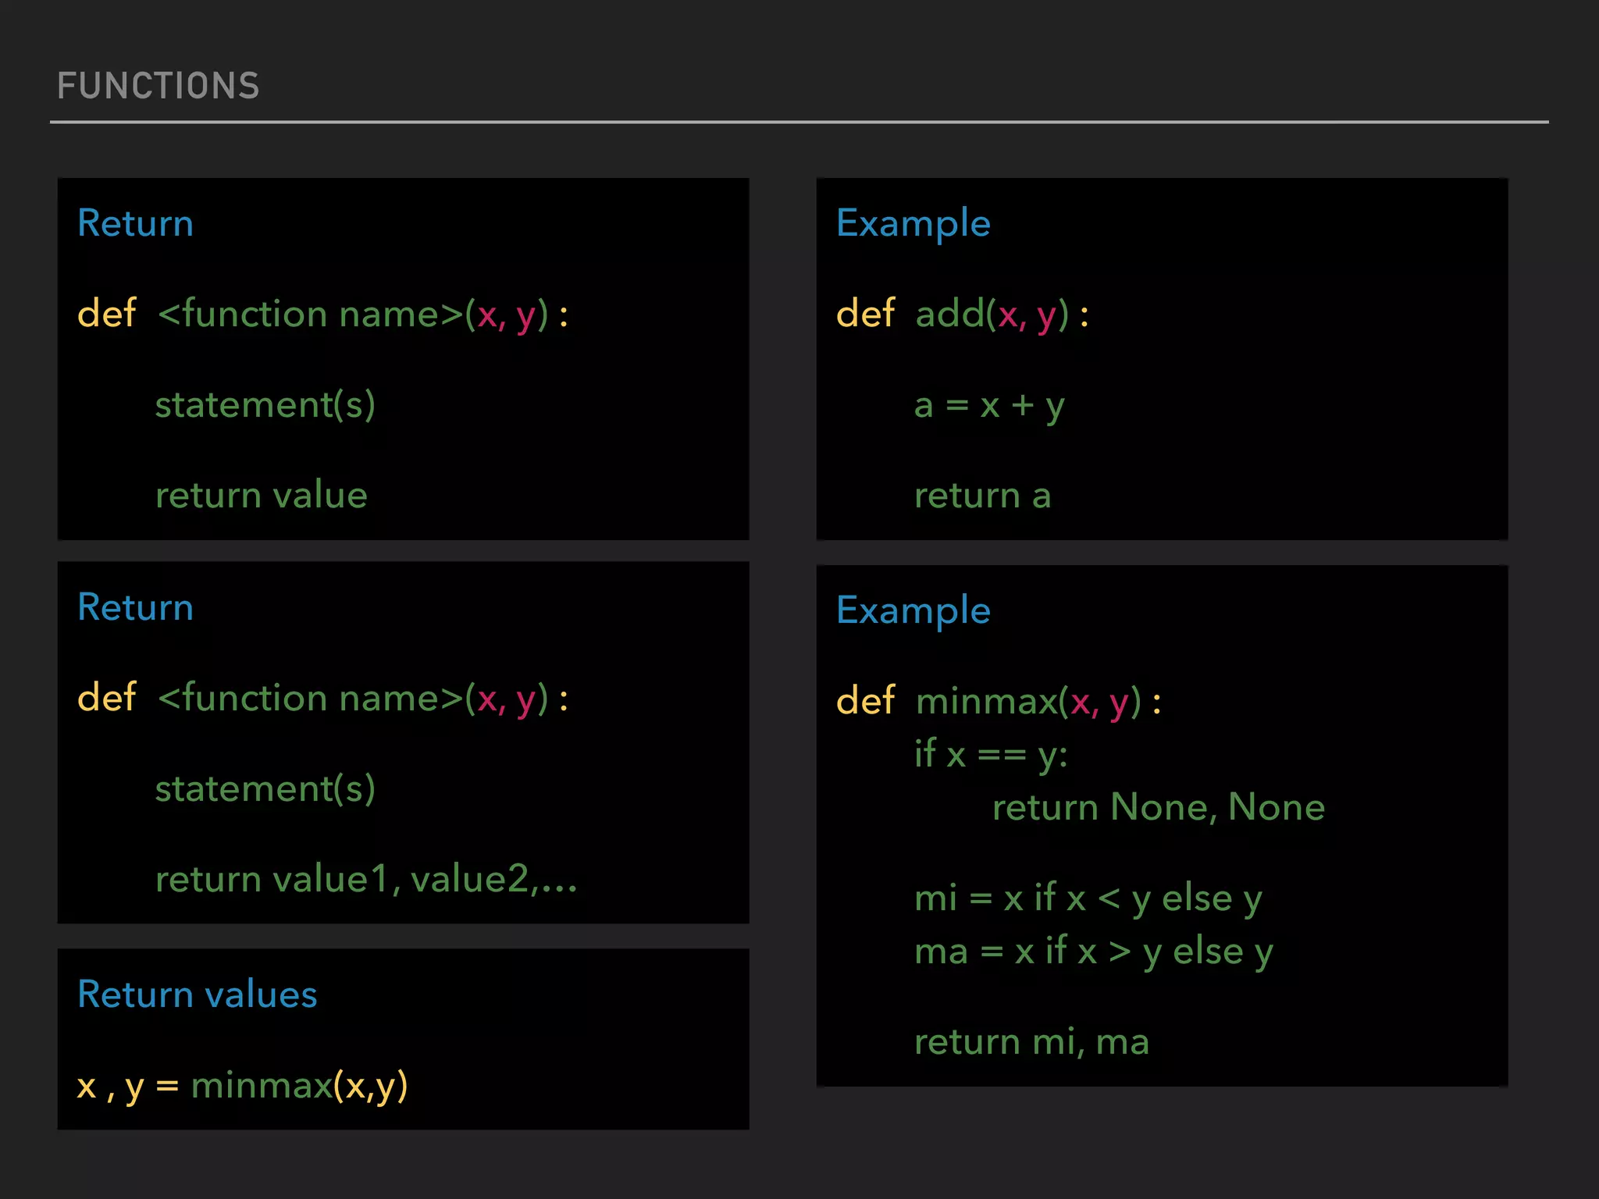1599x1199 pixels.
Task: Click the 'mi = x if x < y else y' line
Action: click(1088, 898)
